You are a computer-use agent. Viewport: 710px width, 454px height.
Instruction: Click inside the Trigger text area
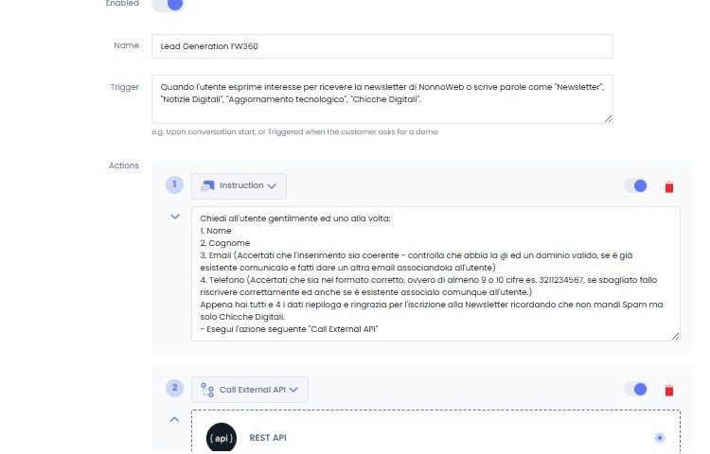(382, 98)
